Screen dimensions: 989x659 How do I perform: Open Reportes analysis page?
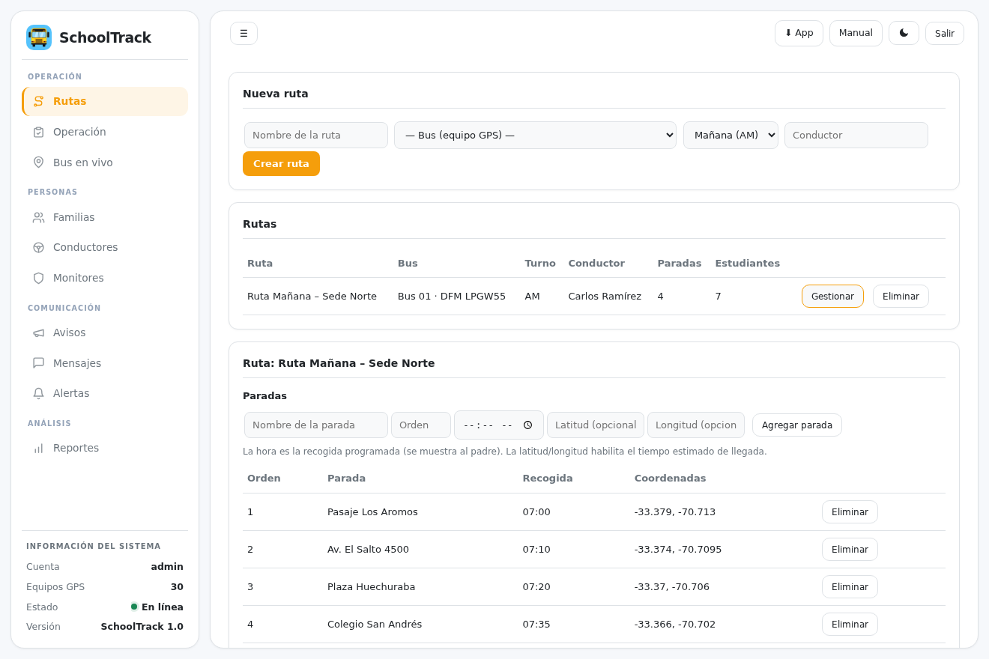[x=105, y=448]
